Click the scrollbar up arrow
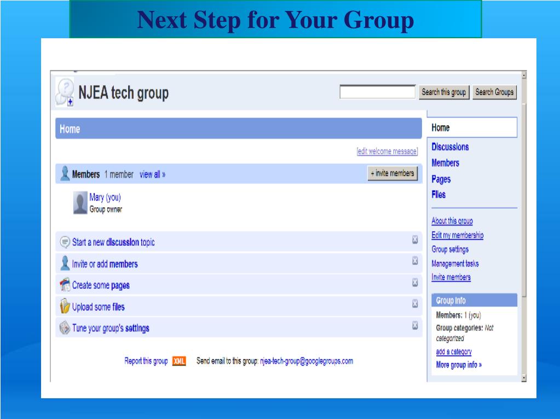The image size is (560, 419). coord(524,75)
